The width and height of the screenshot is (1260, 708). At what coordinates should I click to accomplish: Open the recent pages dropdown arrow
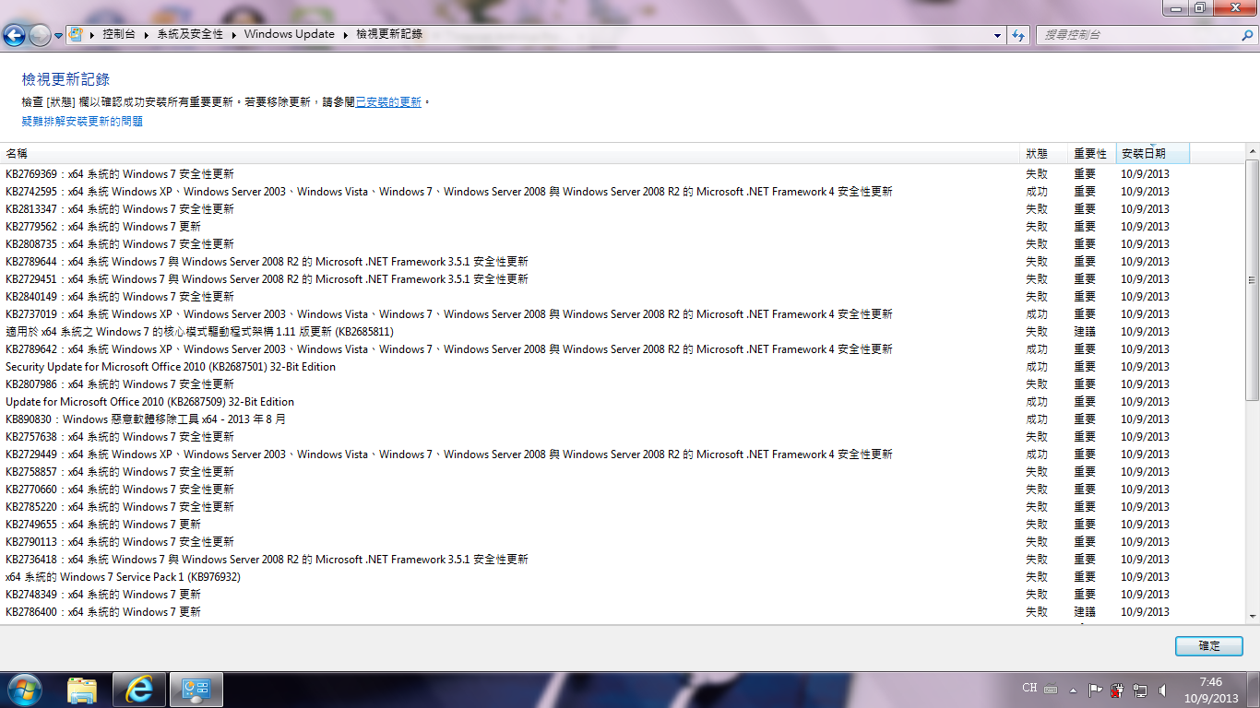coord(59,35)
